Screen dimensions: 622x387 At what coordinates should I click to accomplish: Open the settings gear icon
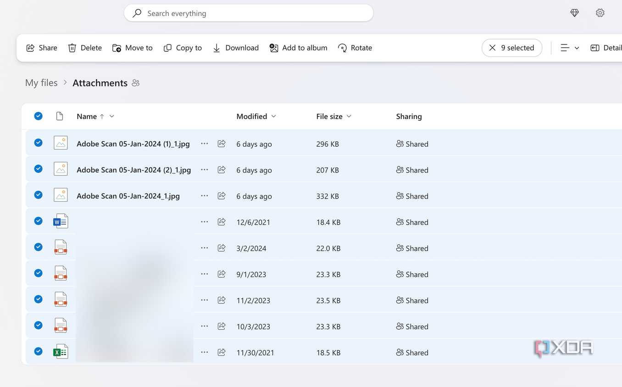tap(600, 13)
